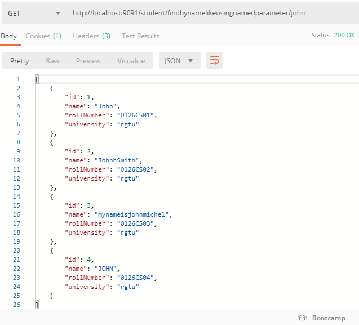Open the GET method dropdown

coord(33,13)
